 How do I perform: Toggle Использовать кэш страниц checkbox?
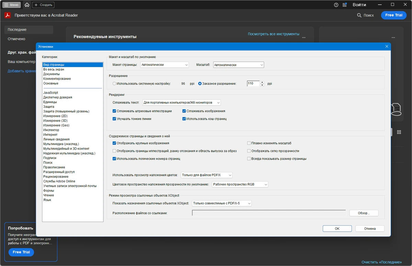[184, 119]
